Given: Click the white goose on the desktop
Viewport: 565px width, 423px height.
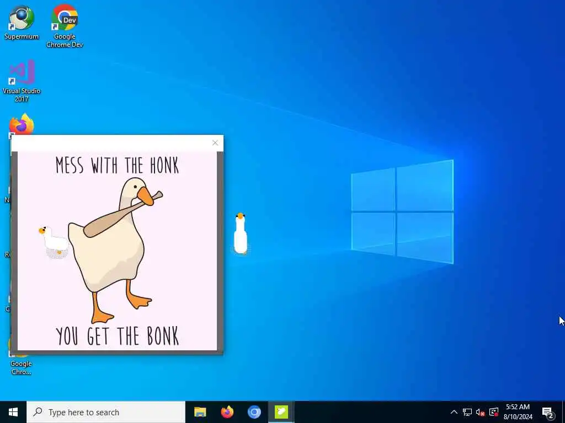Looking at the screenshot, I should 241,234.
